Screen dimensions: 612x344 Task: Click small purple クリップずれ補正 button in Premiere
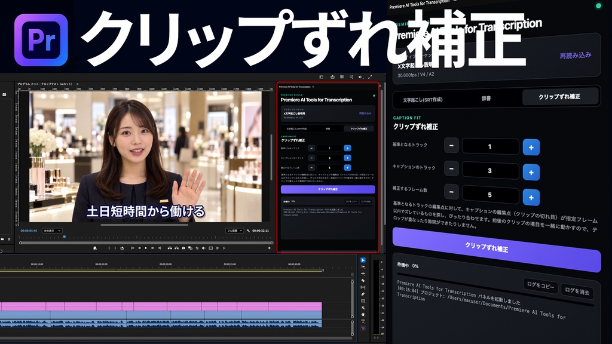click(x=328, y=189)
